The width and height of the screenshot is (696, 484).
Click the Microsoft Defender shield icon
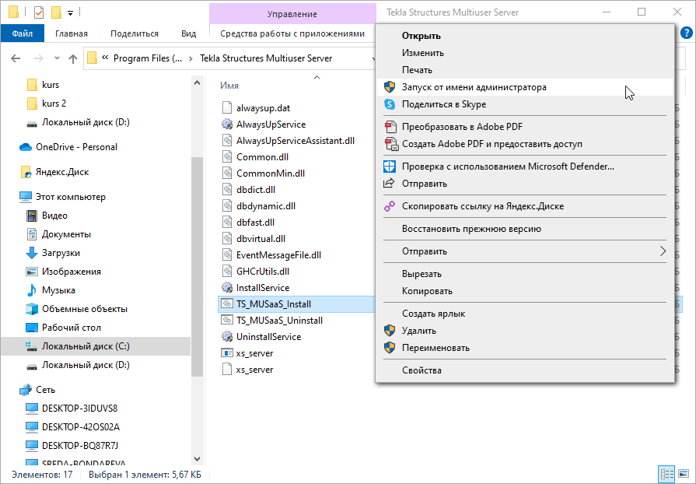[x=390, y=167]
